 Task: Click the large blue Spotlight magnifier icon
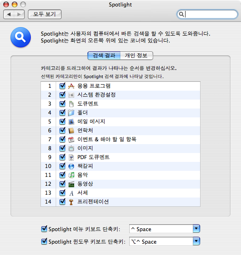click(21, 37)
